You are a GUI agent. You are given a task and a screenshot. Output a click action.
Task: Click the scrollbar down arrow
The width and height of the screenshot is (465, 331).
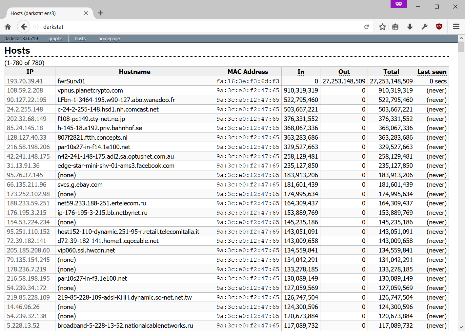[461, 327]
